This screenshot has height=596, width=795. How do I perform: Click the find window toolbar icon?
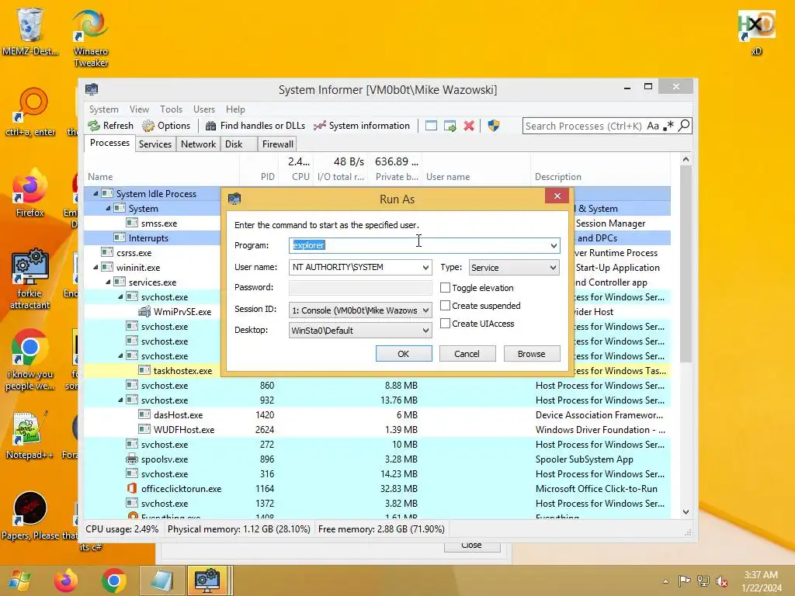[x=431, y=126]
